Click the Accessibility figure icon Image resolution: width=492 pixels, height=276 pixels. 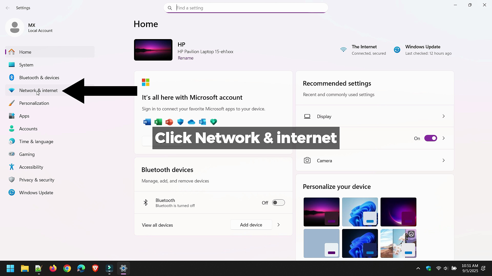12,167
